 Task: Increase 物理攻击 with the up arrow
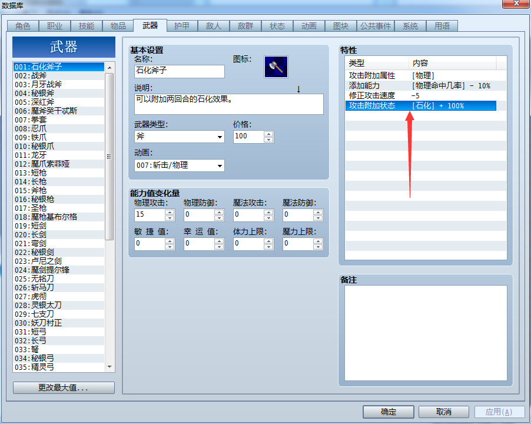point(170,212)
